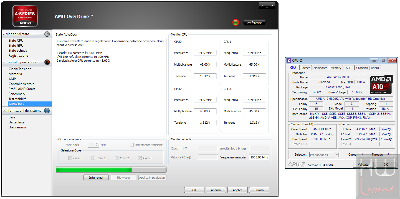This screenshot has width=400, height=199.
Task: Switch to the Graphics tab in CPU-Z
Action: (x=362, y=68)
